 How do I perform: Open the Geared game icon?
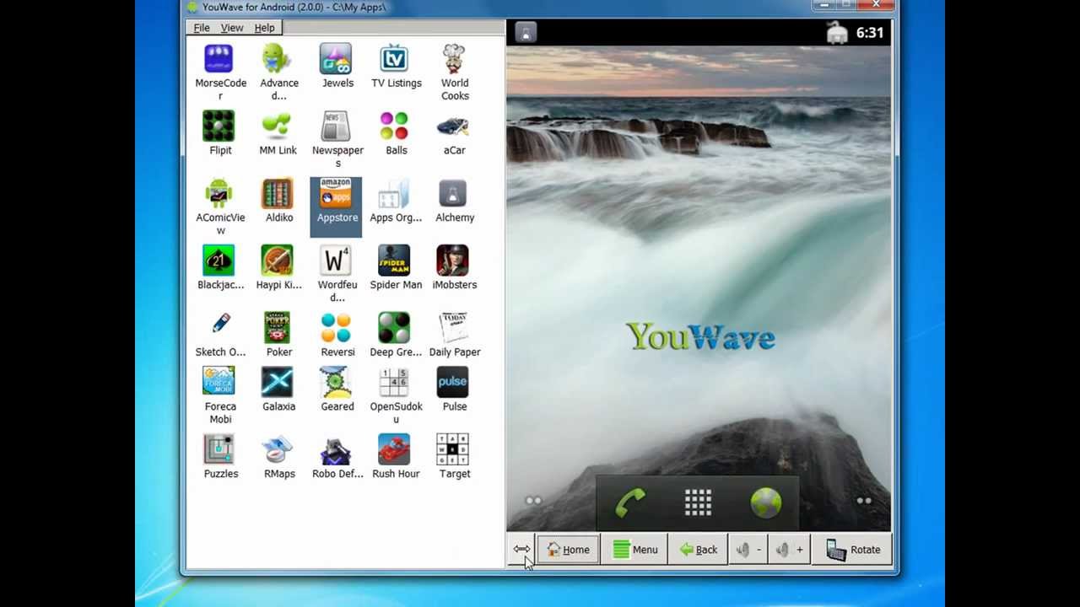tap(336, 382)
